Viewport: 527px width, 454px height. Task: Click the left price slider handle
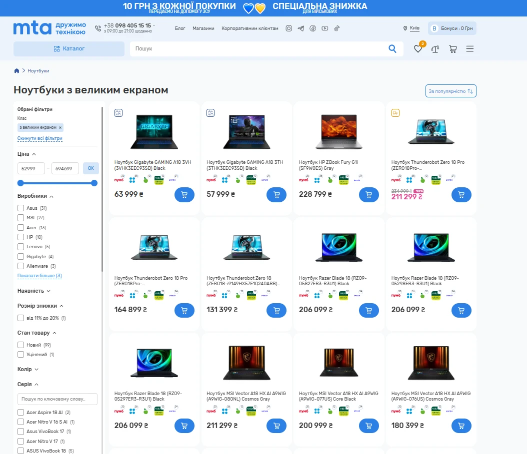click(20, 183)
